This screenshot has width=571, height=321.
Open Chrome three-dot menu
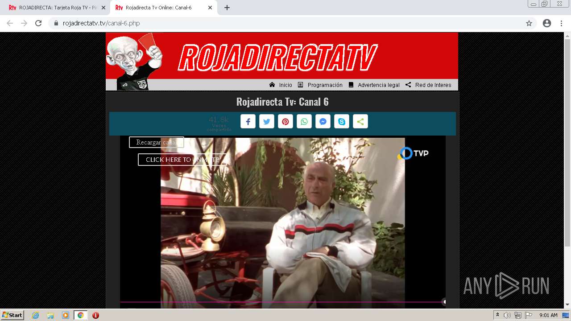coord(561,23)
